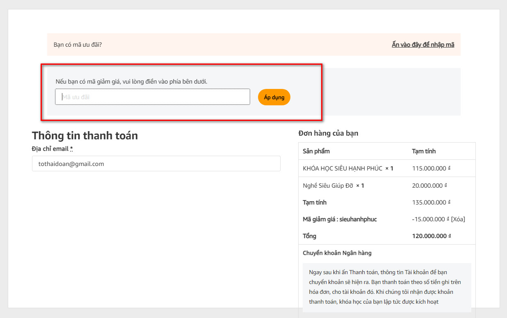The image size is (507, 318).
Task: Click 'Thông tin thanh toán' heading
Action: pyautogui.click(x=85, y=136)
